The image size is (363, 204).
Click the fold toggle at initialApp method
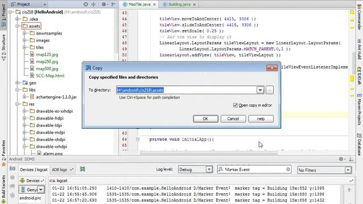pyautogui.click(x=137, y=139)
